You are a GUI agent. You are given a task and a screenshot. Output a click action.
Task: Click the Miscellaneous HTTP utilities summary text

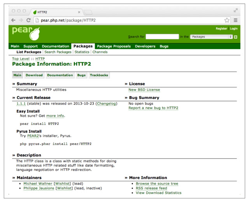[x=41, y=90]
